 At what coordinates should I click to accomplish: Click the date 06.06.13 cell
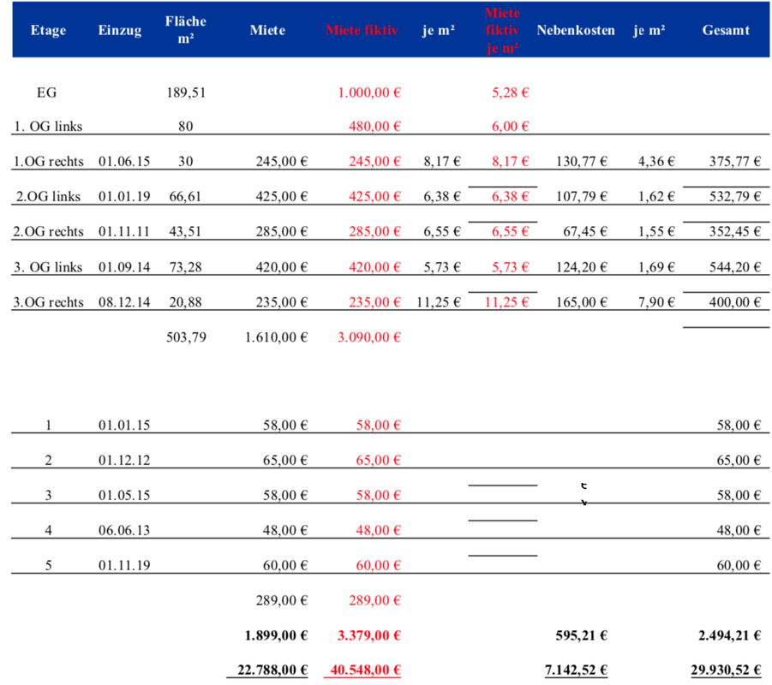tap(124, 530)
